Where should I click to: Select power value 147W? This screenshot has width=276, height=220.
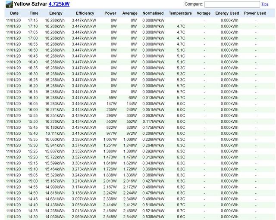[112, 104]
